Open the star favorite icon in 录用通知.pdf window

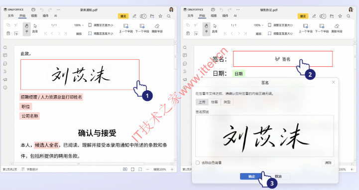[x=160, y=16]
